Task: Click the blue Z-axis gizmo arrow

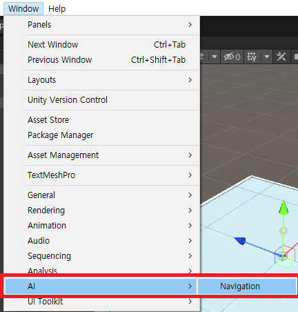Action: (240, 241)
